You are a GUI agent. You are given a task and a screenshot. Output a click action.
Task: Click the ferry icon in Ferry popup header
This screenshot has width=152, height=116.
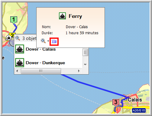[62, 16]
